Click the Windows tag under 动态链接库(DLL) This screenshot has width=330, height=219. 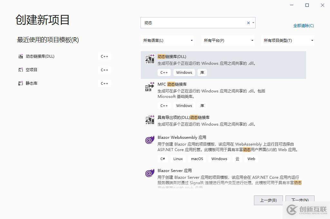(x=184, y=72)
